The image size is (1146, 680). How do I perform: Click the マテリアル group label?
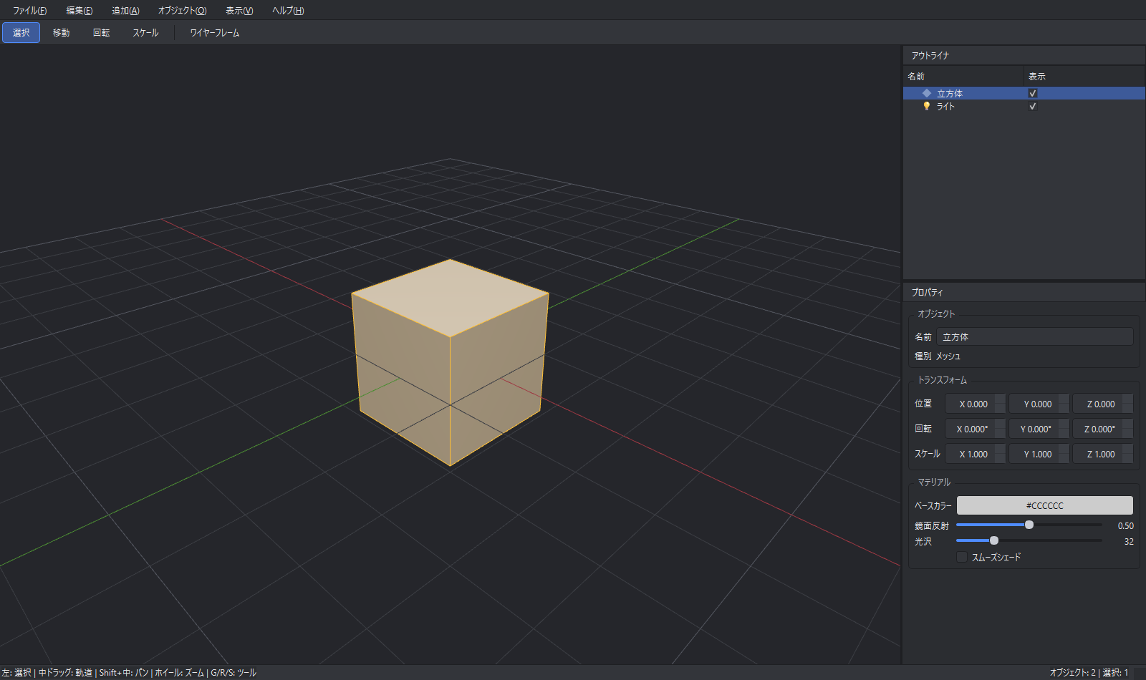(x=934, y=482)
